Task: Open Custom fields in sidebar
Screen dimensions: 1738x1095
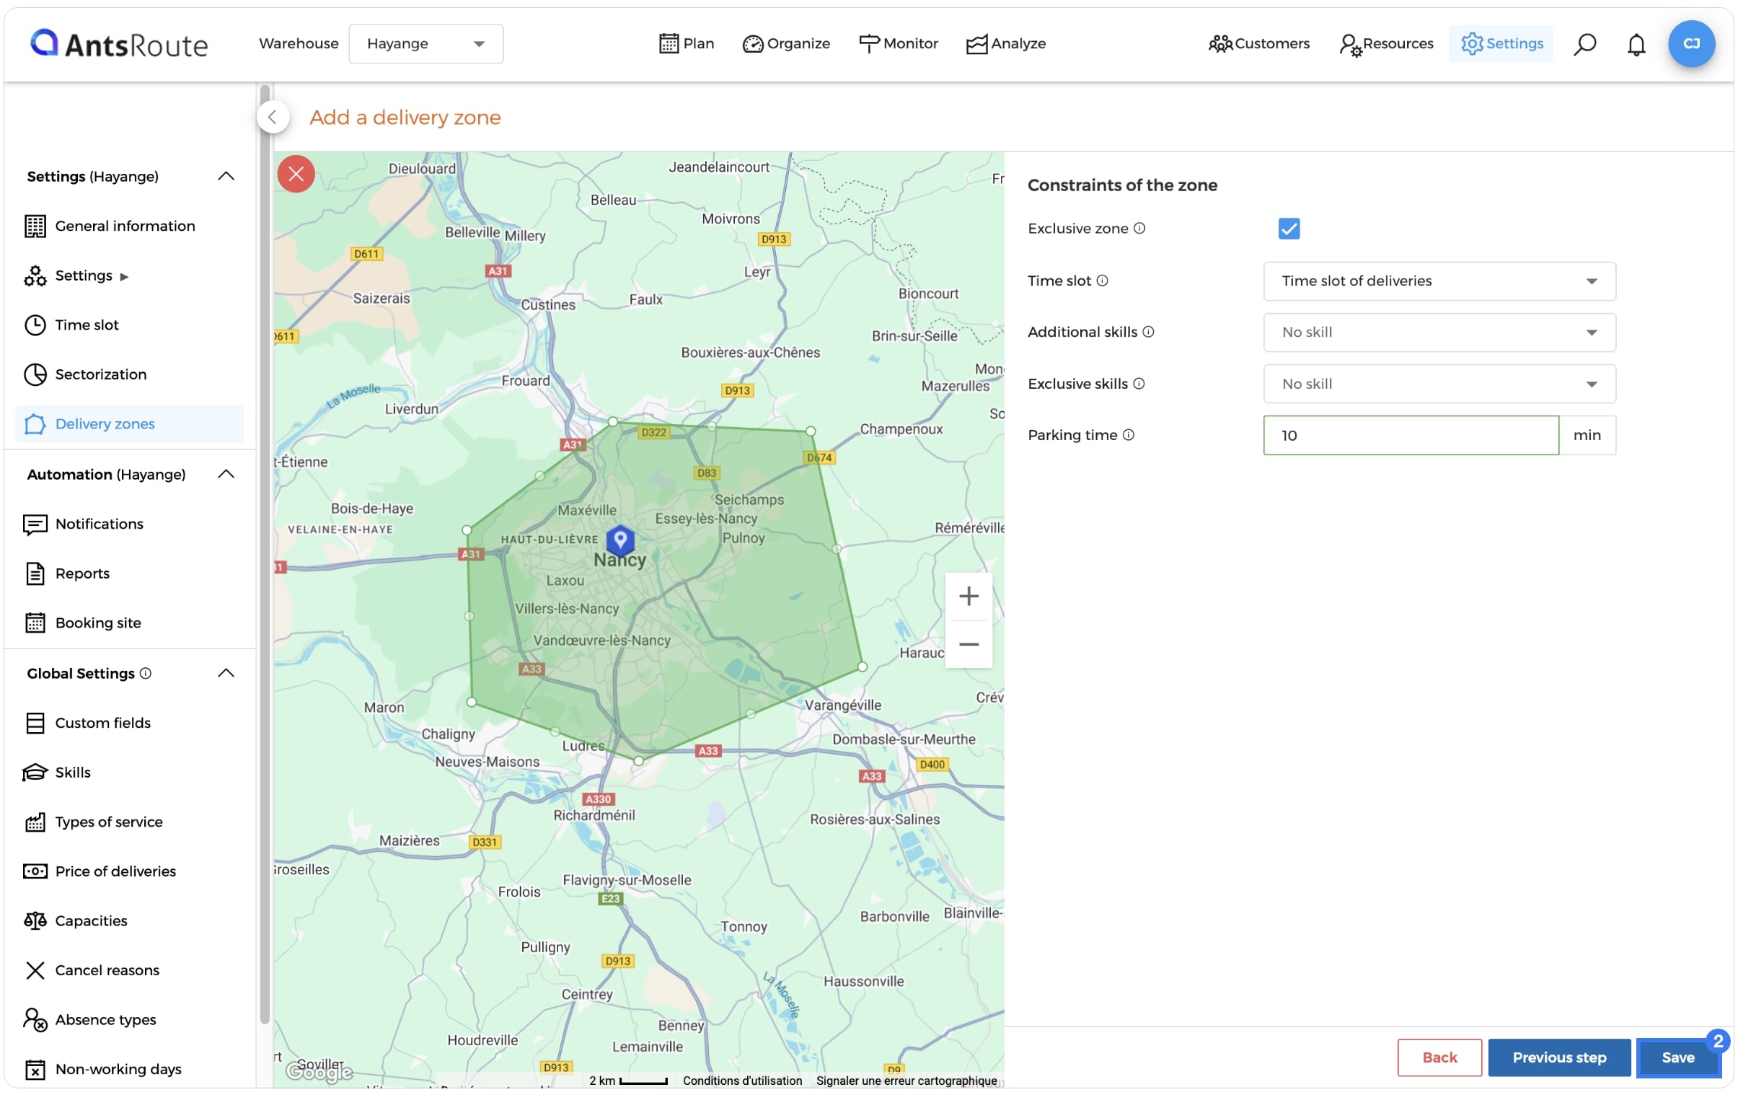Action: (129, 724)
